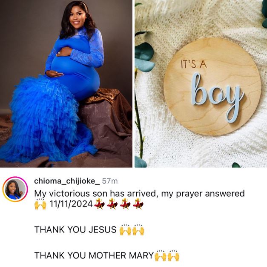Open the It's a boy announcement image
This screenshot has height=267, width=267.
201,83
